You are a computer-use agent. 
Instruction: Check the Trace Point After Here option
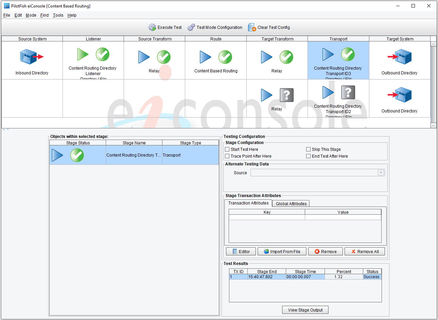(227, 156)
